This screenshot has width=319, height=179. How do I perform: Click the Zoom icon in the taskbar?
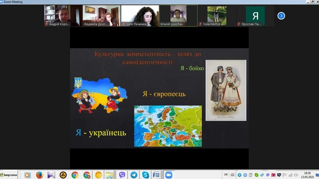(169, 175)
